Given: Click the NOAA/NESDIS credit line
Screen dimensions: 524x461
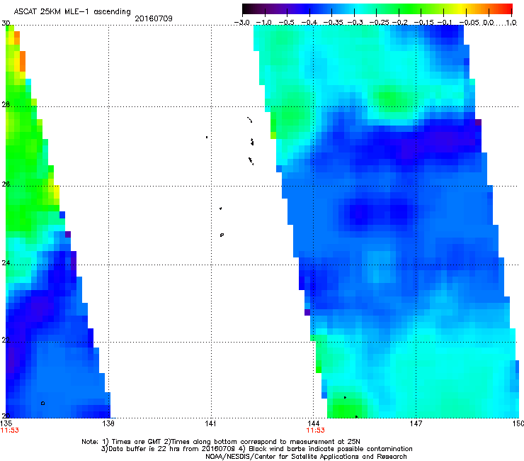Looking at the screenshot, I should click(x=306, y=457).
